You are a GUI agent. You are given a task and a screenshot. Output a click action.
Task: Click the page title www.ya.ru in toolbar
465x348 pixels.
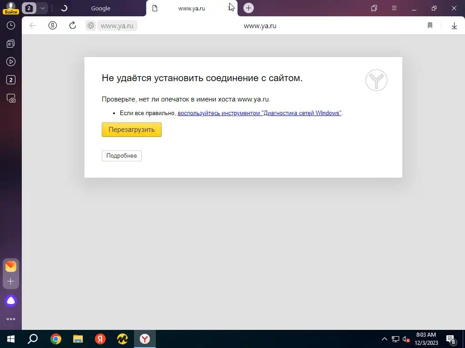click(x=260, y=26)
